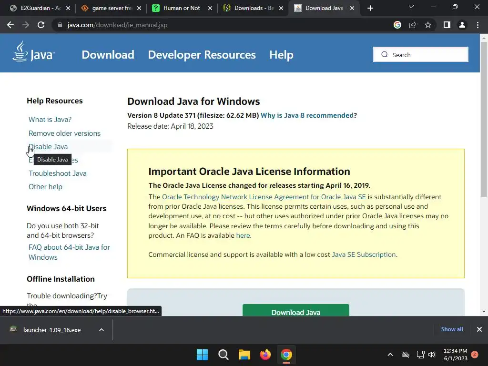
Task: Click the Java site search field
Action: [420, 54]
